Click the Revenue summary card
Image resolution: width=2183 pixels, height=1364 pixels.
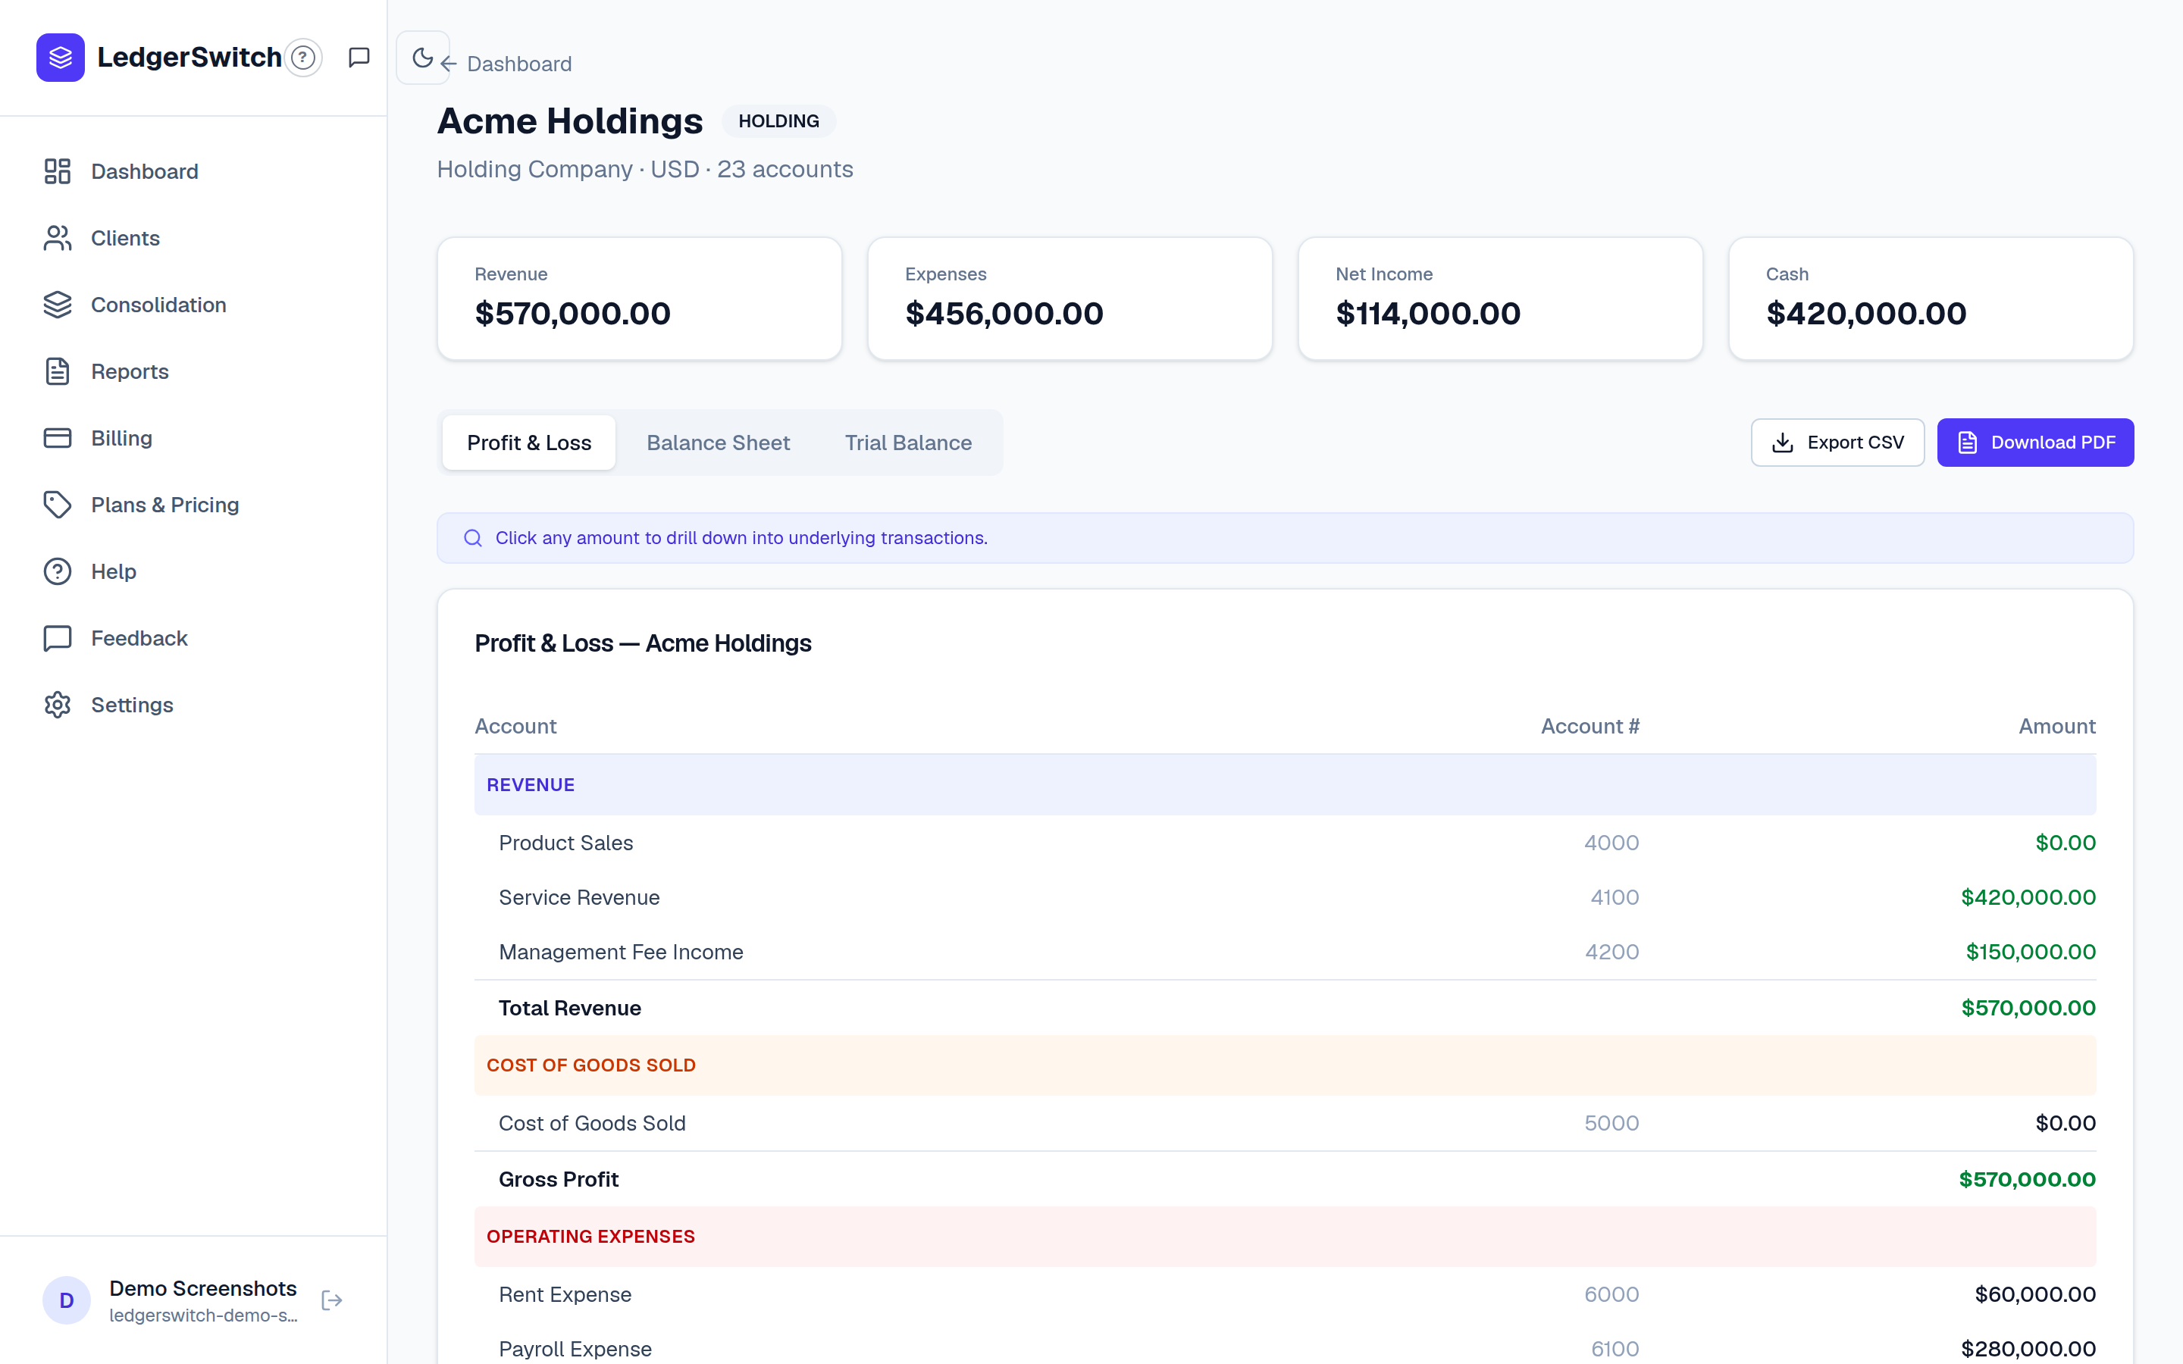pyautogui.click(x=640, y=299)
